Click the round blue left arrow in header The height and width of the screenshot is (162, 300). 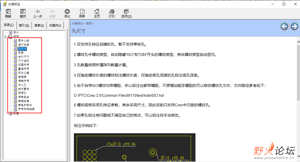click(284, 26)
